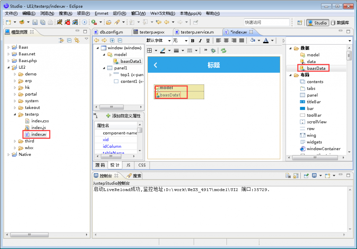Click the Save icon in the main toolbar
357x249 pixels.
coord(35,22)
